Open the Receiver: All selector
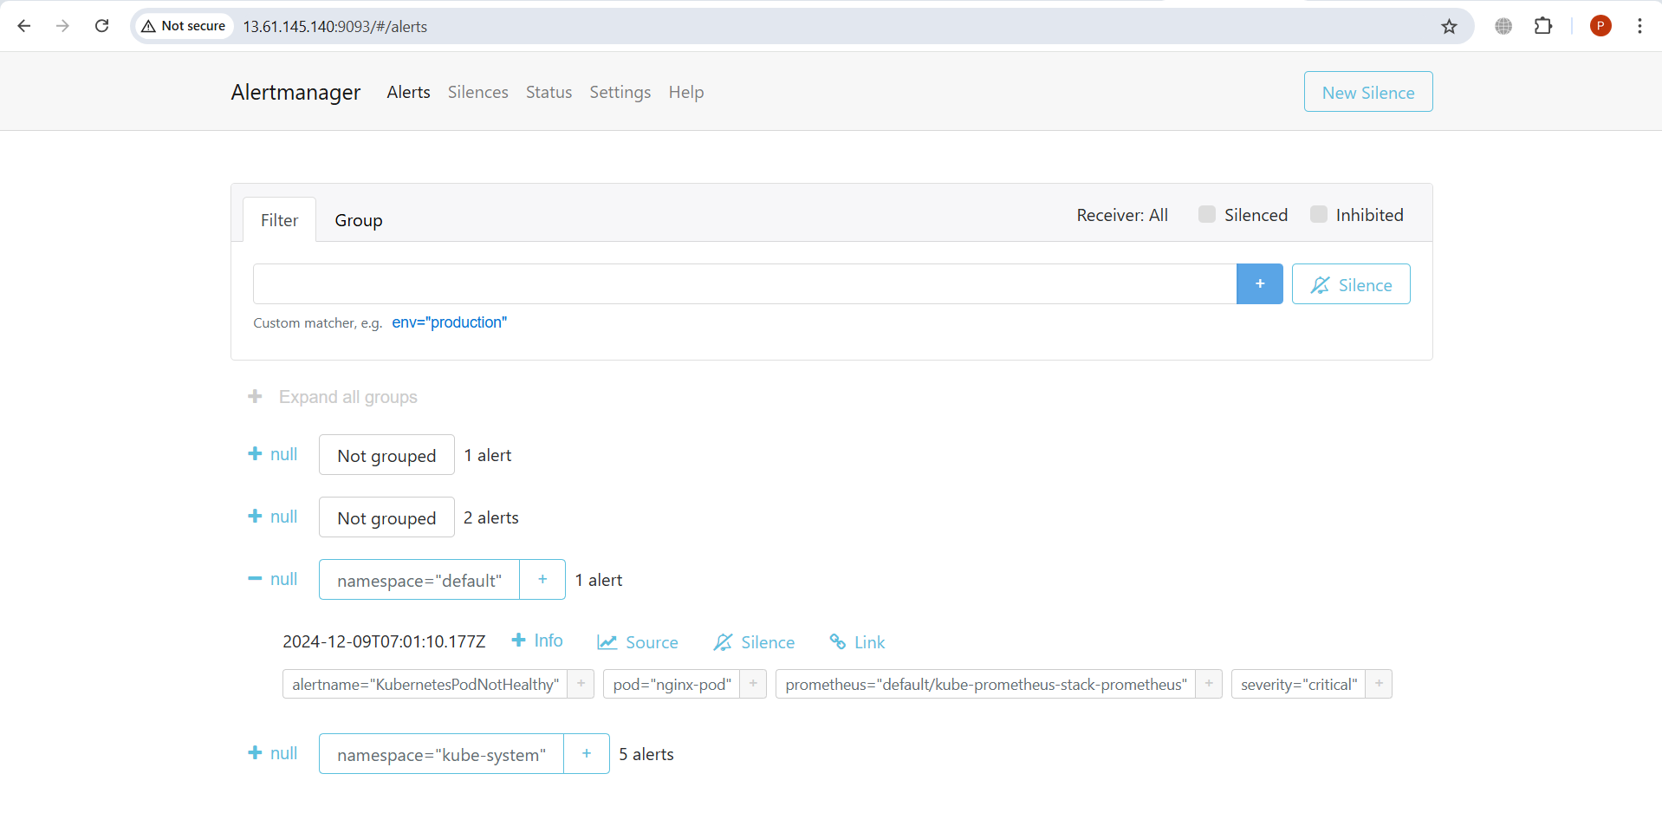 tap(1122, 214)
